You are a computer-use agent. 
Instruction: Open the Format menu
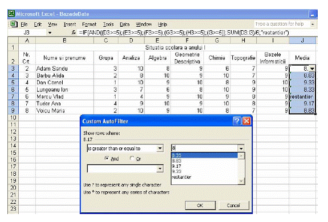pos(90,25)
